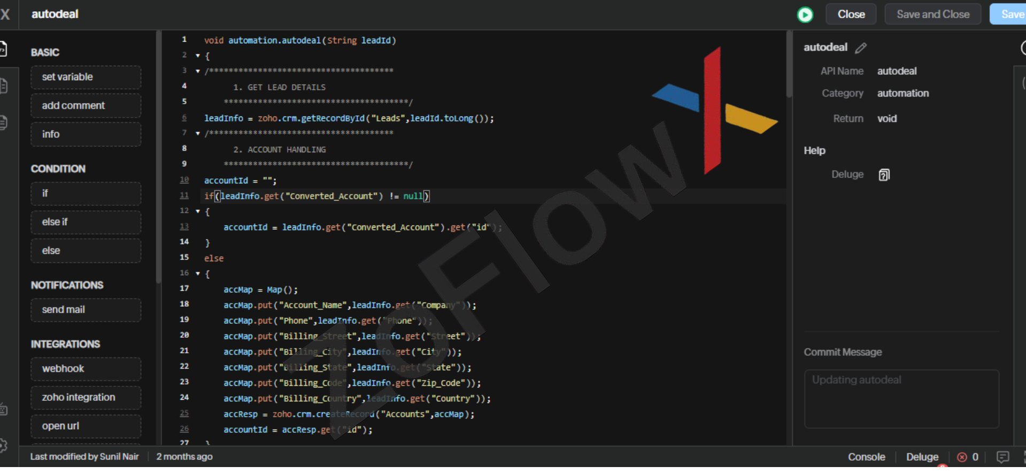This screenshot has width=1026, height=474.
Task: Insert an if condition block
Action: pyautogui.click(x=86, y=193)
